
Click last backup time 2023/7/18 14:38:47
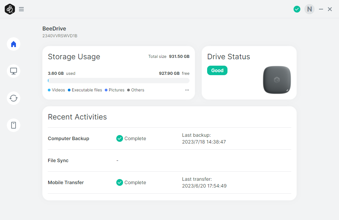204,142
